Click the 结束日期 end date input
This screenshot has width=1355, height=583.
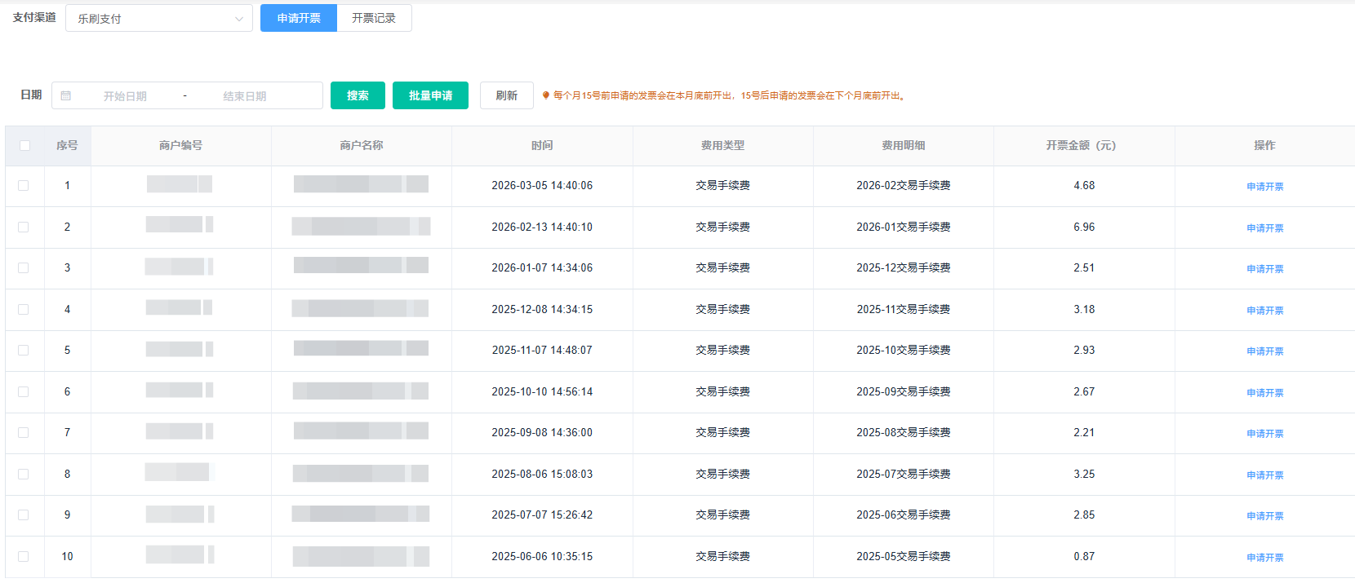pyautogui.click(x=245, y=96)
